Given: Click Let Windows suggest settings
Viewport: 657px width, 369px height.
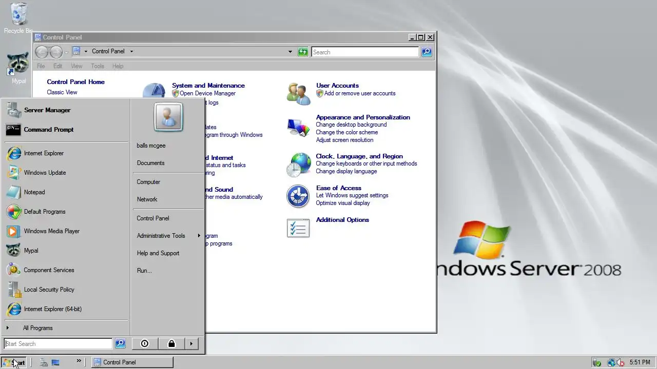Looking at the screenshot, I should pos(352,195).
